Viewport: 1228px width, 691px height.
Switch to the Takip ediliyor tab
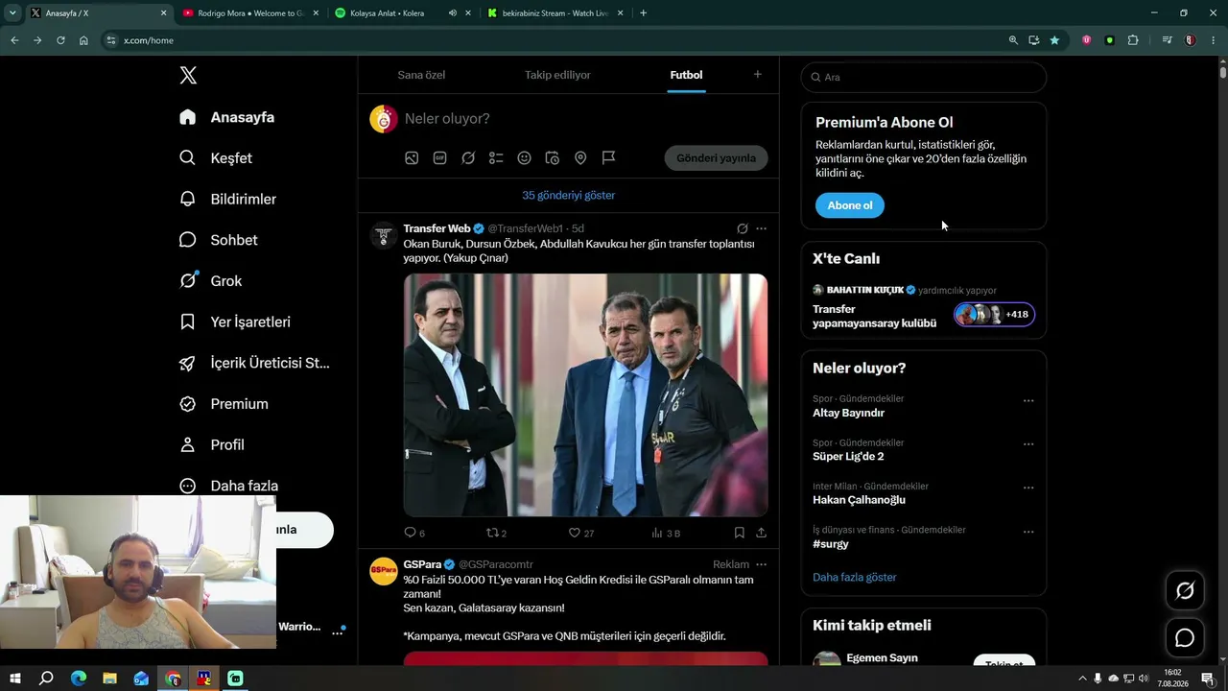point(557,75)
